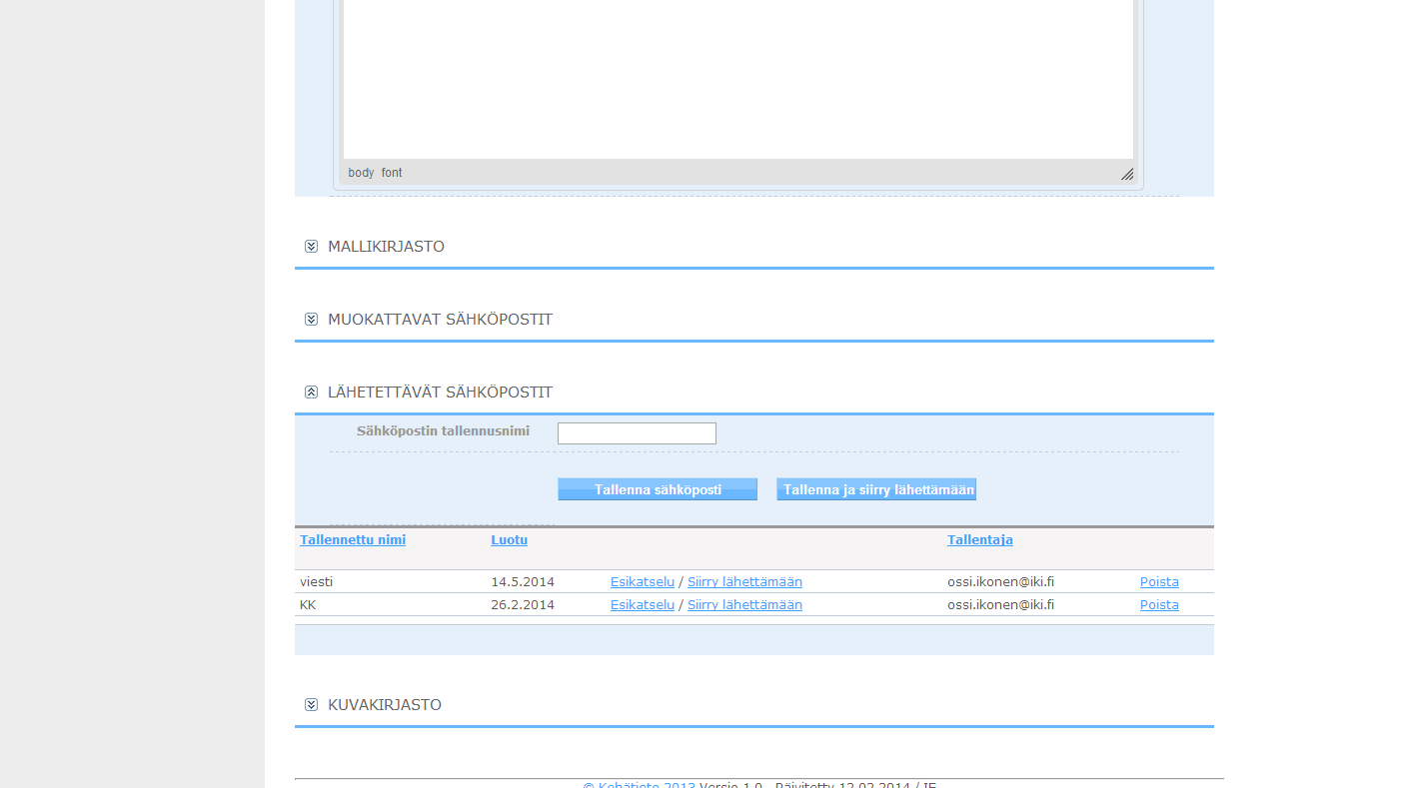Image resolution: width=1412 pixels, height=788 pixels.
Task: Select ossi.ikonen@iki.fi in the viesti row
Action: (x=1000, y=582)
